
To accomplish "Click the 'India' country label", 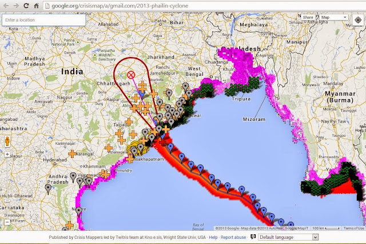I will click(72, 71).
